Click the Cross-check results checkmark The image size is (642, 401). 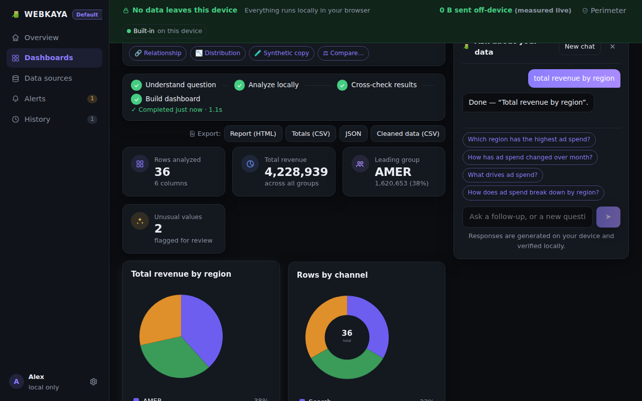342,85
